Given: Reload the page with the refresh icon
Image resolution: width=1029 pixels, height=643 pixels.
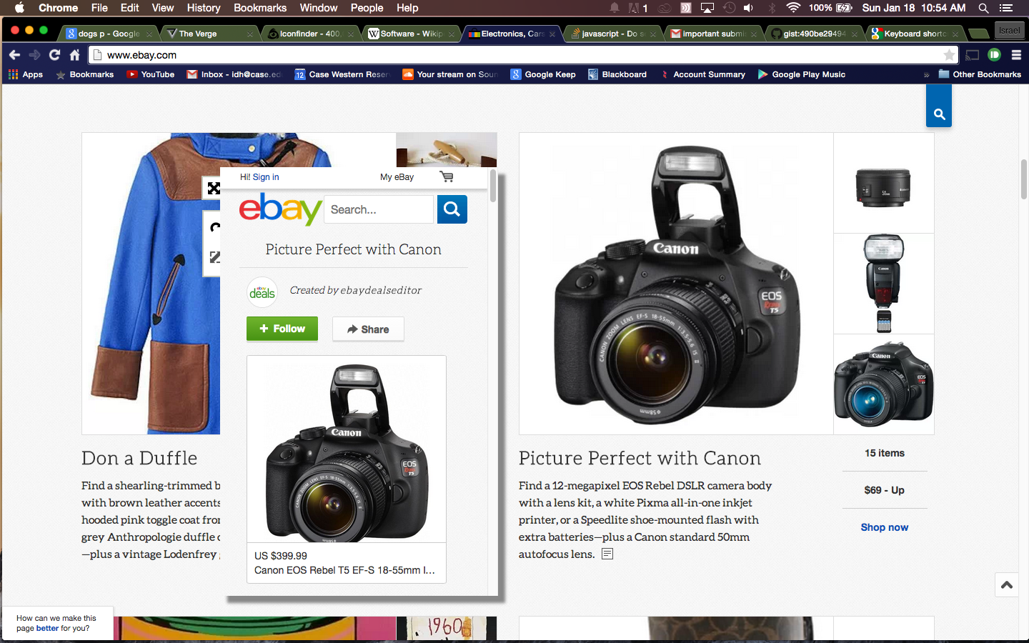Looking at the screenshot, I should coord(54,55).
